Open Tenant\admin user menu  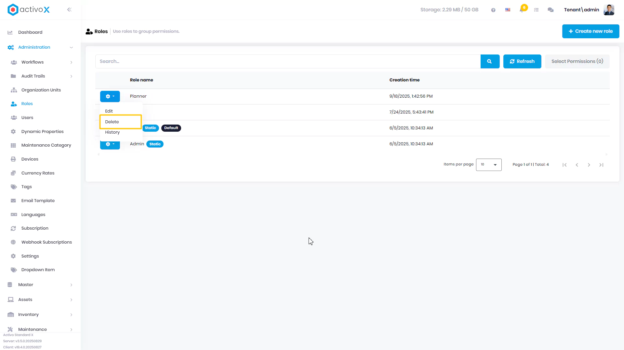[x=581, y=10]
